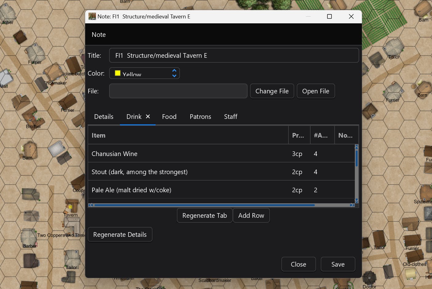
Task: Click the note window's app icon in title bar
Action: click(x=92, y=16)
